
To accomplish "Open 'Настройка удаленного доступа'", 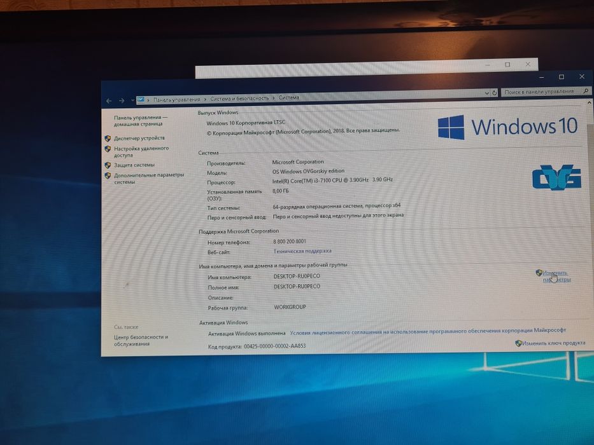I will coord(141,152).
